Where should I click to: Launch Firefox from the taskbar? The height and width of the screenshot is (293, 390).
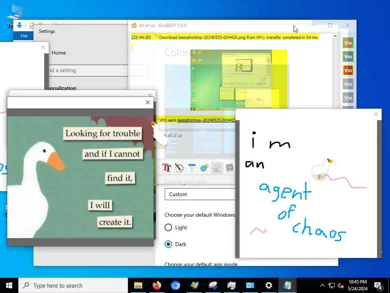157,285
